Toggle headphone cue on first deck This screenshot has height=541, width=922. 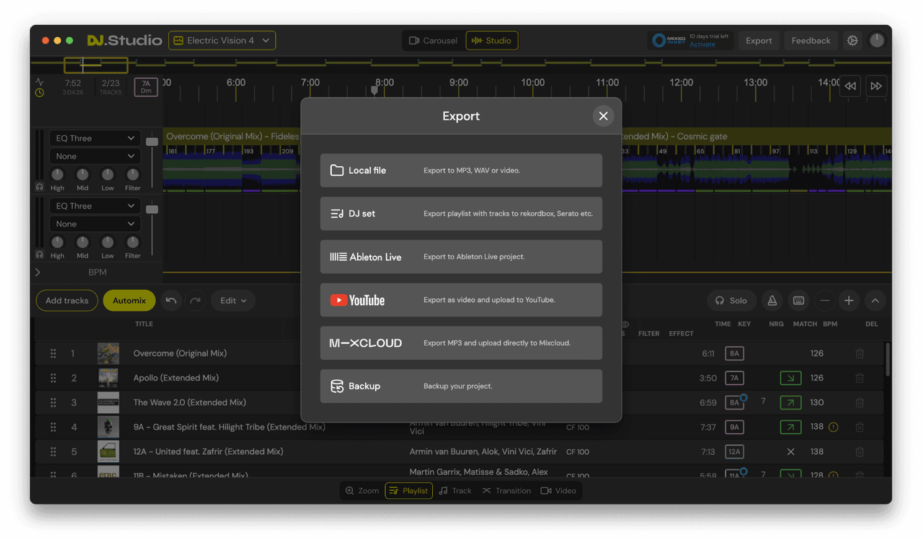40,187
